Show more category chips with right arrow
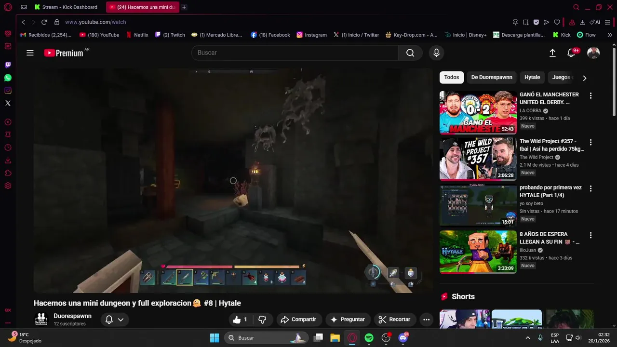The image size is (617, 347). pos(585,78)
